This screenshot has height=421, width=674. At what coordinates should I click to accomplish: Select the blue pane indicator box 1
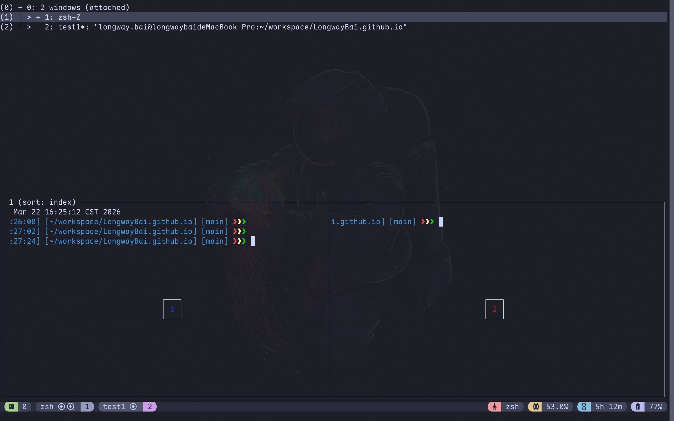coord(172,309)
